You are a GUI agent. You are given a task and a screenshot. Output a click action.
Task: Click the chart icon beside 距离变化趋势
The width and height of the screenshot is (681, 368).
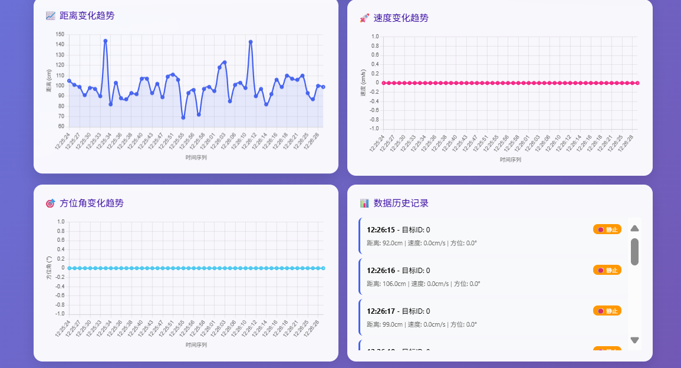(x=50, y=16)
